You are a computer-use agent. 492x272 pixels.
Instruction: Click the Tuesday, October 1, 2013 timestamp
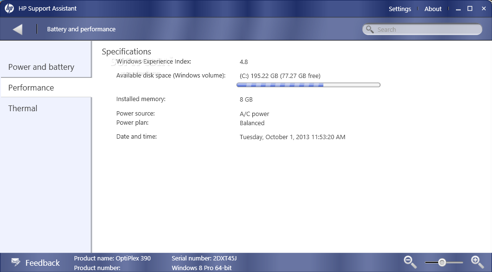click(293, 137)
